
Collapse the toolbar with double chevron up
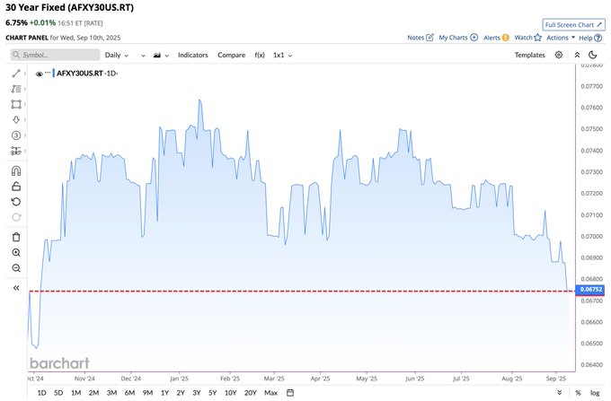point(577,55)
